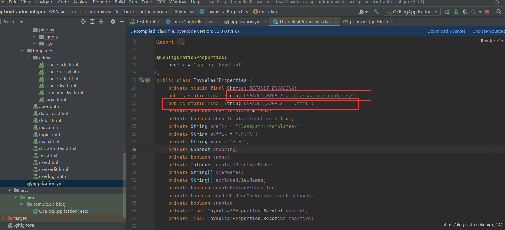Click the second green gutter icon on line 19
The image size is (505, 230).
tap(148, 80)
